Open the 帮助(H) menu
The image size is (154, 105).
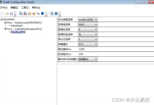point(36,7)
